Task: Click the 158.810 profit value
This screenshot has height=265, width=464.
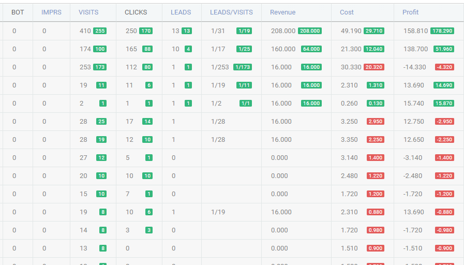Action: (x=415, y=31)
